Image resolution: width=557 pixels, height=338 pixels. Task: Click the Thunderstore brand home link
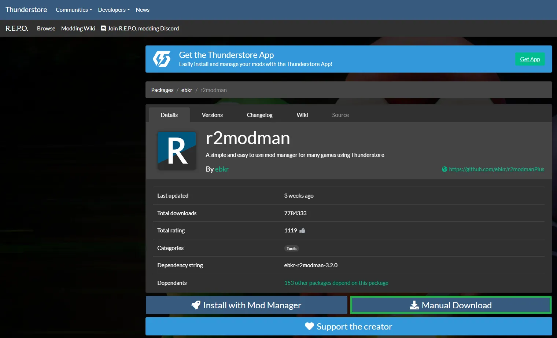[x=26, y=10]
